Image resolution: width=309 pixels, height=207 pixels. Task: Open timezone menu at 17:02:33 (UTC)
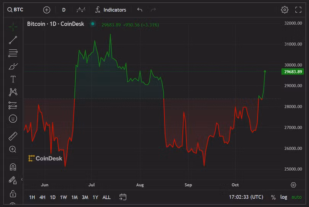pyautogui.click(x=246, y=197)
